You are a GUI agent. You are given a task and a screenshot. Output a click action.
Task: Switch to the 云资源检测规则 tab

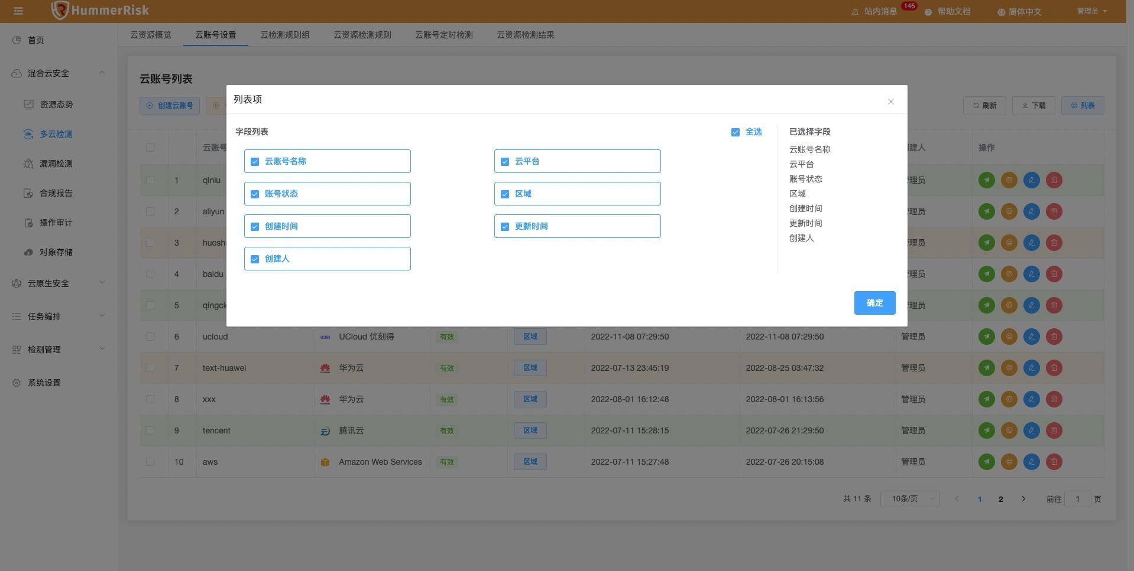(362, 35)
